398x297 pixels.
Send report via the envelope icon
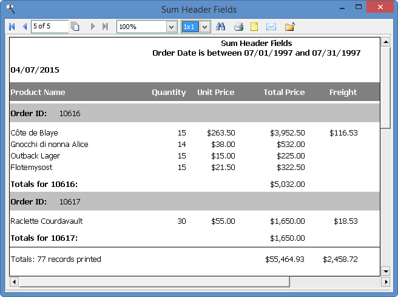coord(271,27)
